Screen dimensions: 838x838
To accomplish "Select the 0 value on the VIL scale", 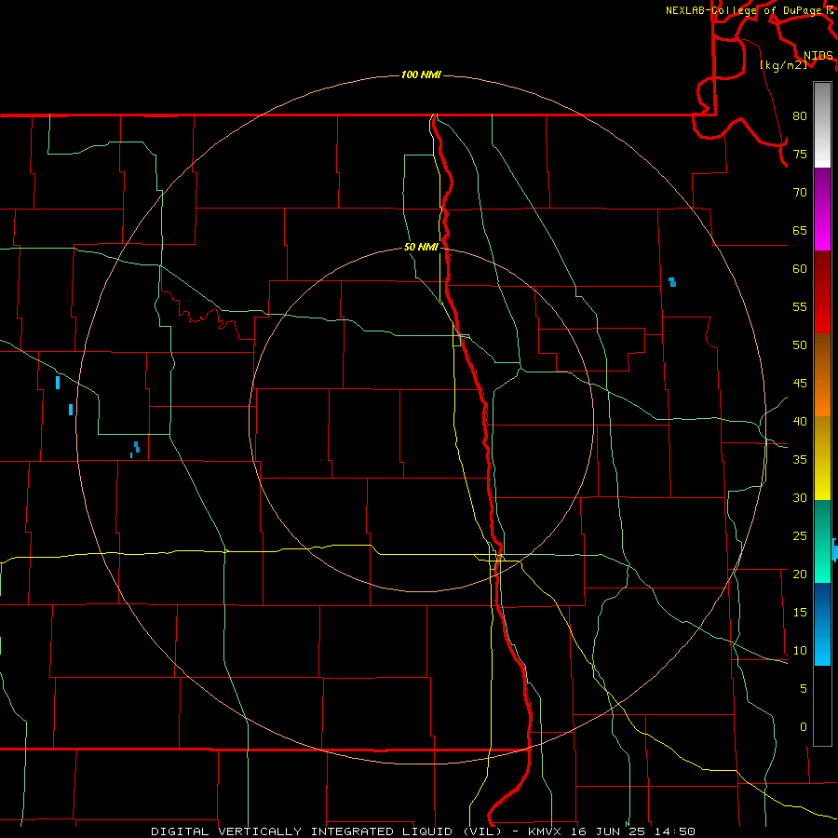I will point(803,727).
